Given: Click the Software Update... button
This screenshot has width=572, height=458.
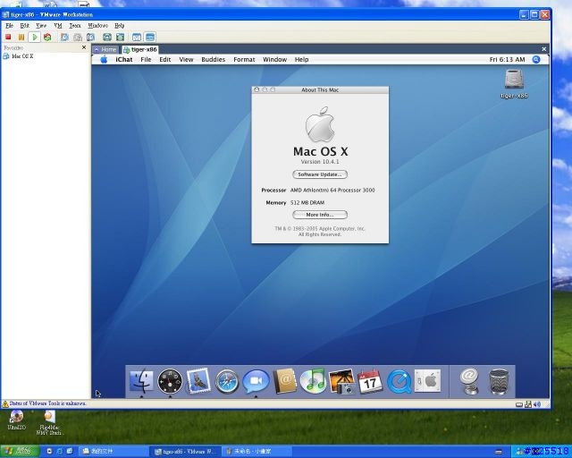Looking at the screenshot, I should point(320,174).
